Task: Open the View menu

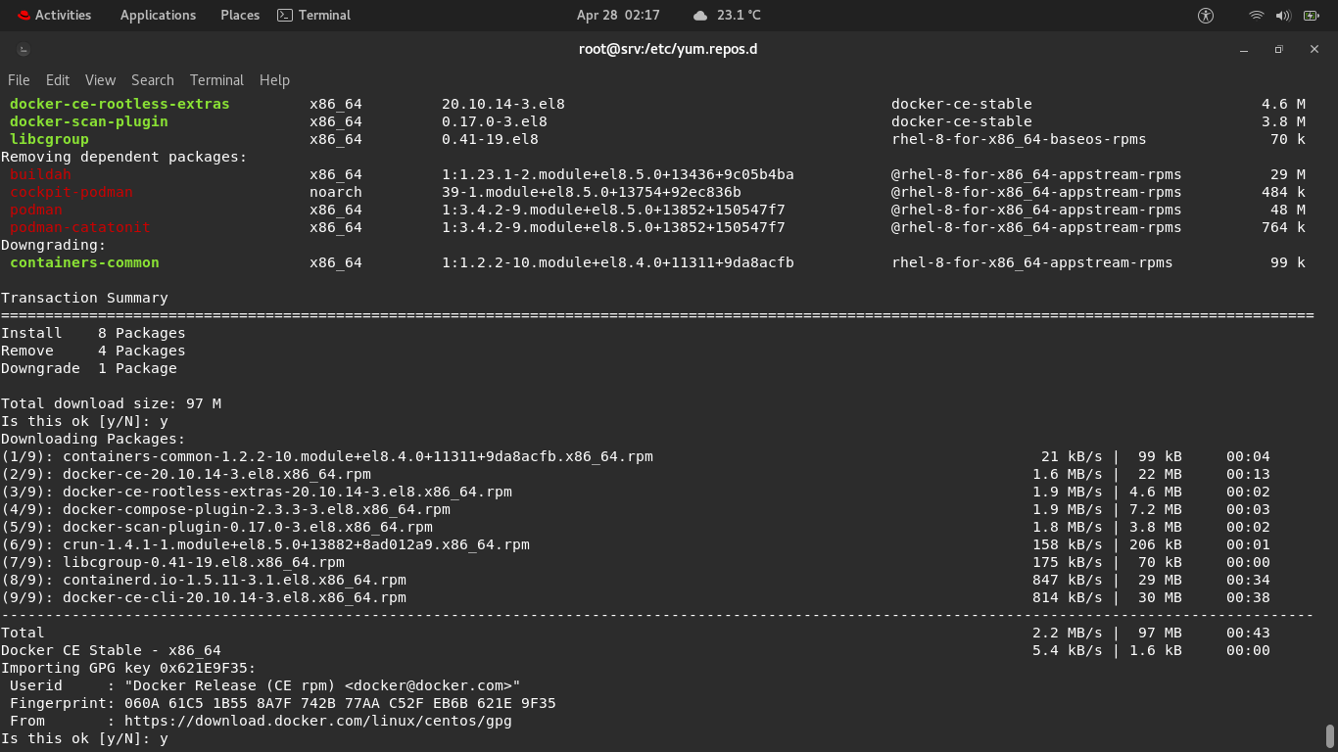Action: click(x=100, y=80)
